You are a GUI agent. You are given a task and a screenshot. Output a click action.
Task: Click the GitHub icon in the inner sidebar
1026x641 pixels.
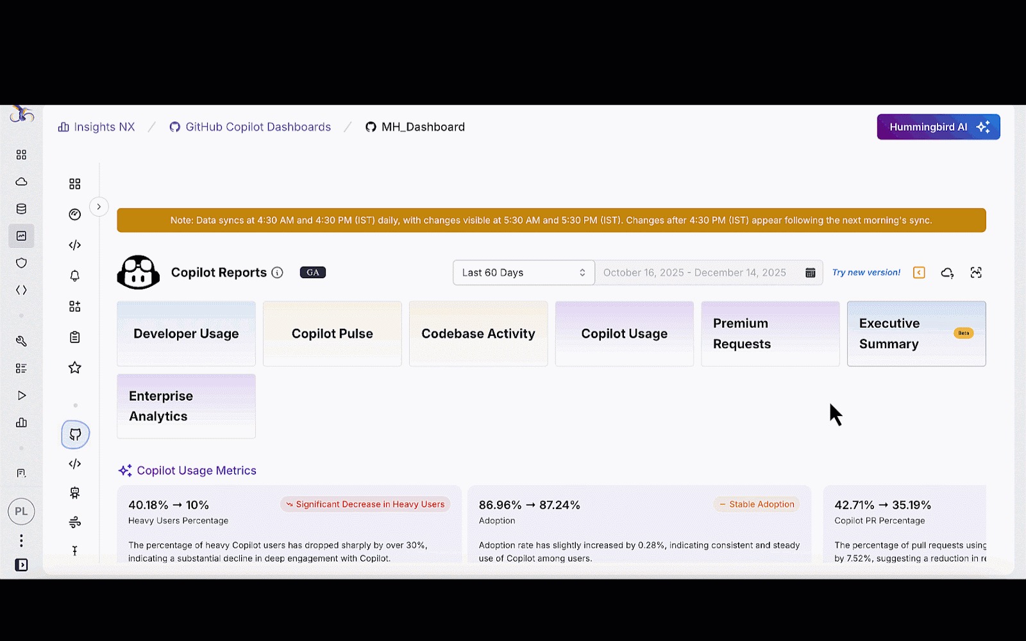click(75, 435)
